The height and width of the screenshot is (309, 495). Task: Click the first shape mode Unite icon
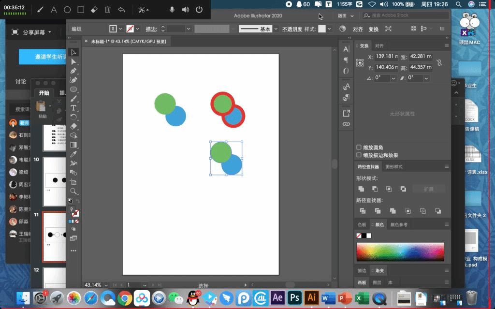pos(361,189)
